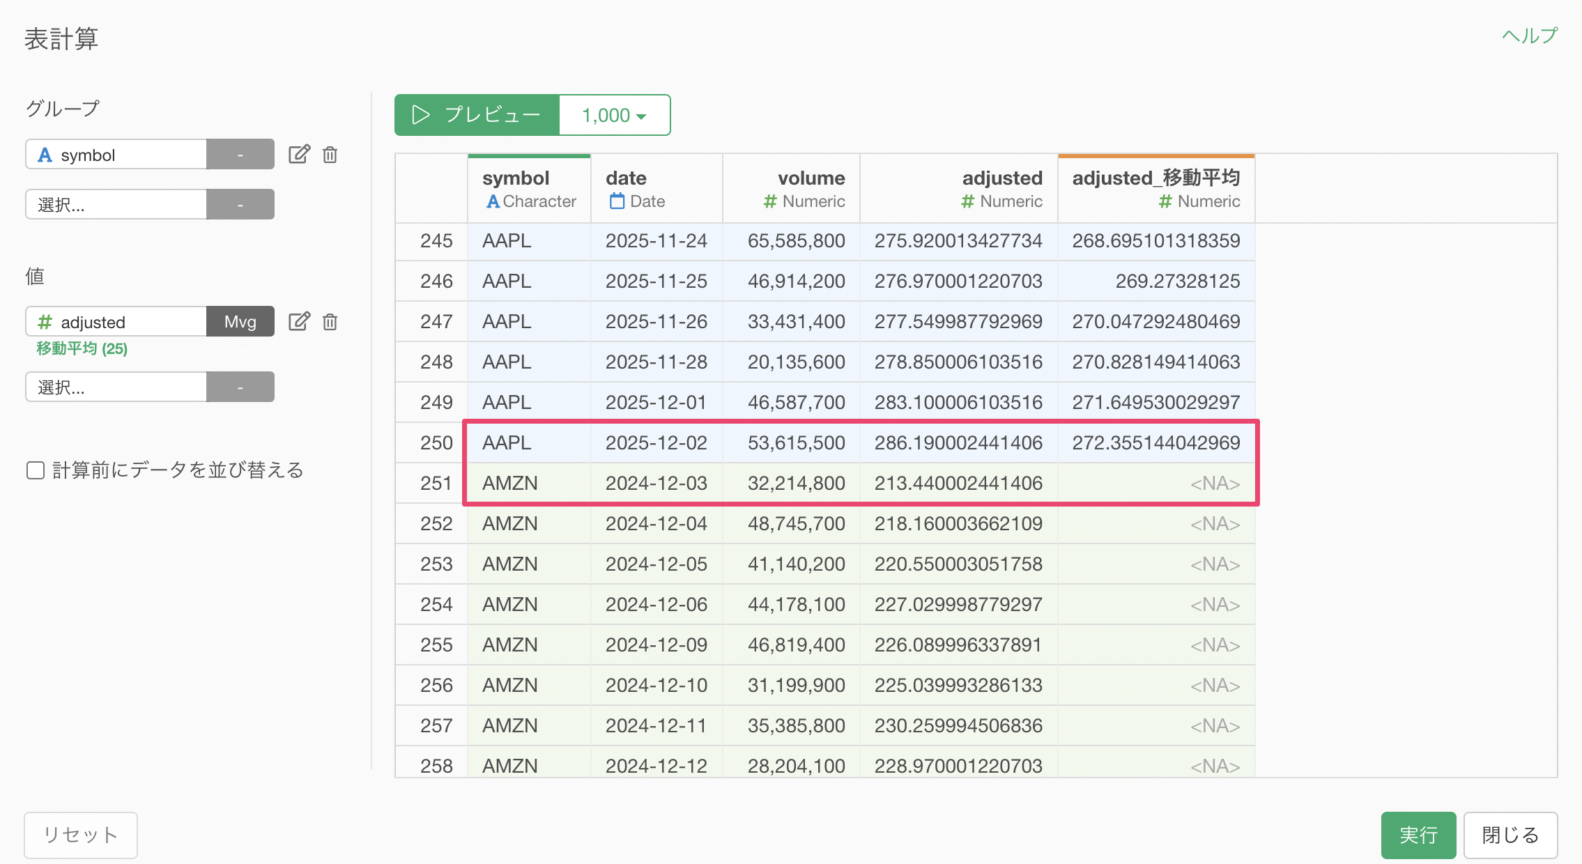
Task: Click the 実行 run button
Action: (1418, 834)
